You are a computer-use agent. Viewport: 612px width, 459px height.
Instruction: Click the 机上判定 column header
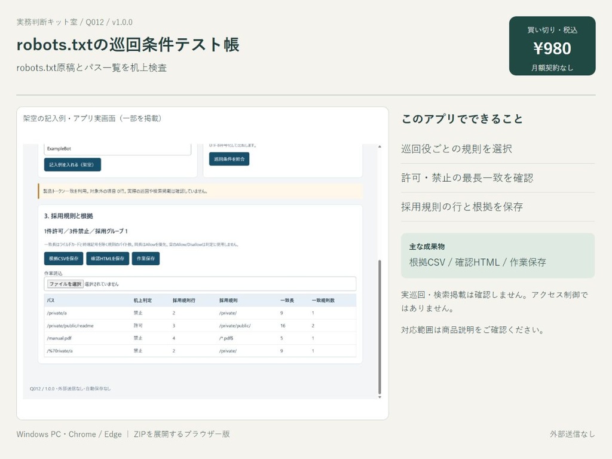[x=143, y=301]
